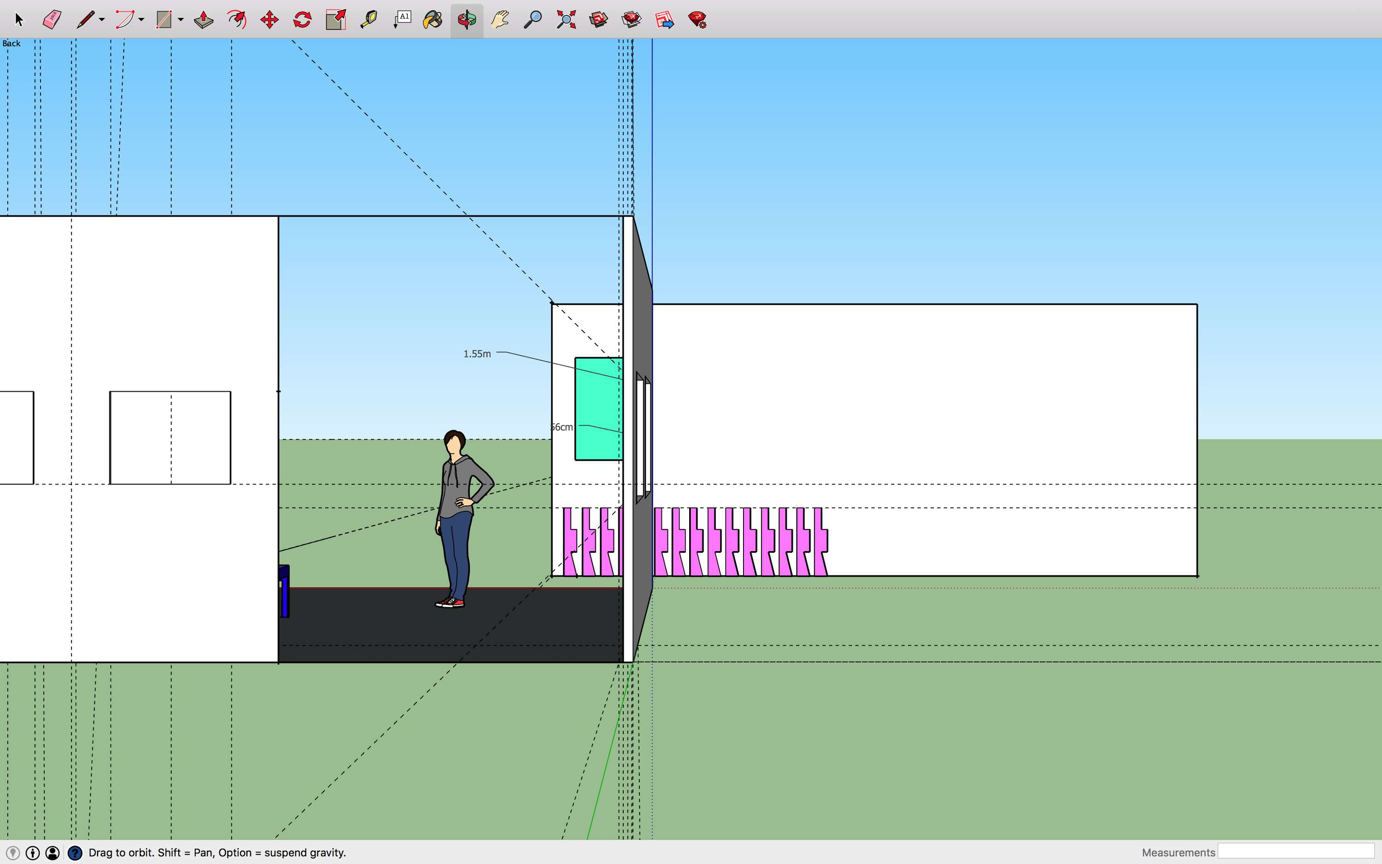
Task: Click the Measurements input box
Action: (x=1296, y=852)
